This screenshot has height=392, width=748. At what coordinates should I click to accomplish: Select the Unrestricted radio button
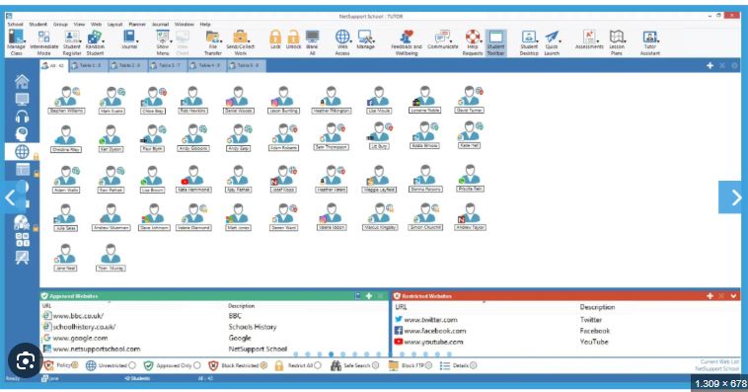(132, 365)
